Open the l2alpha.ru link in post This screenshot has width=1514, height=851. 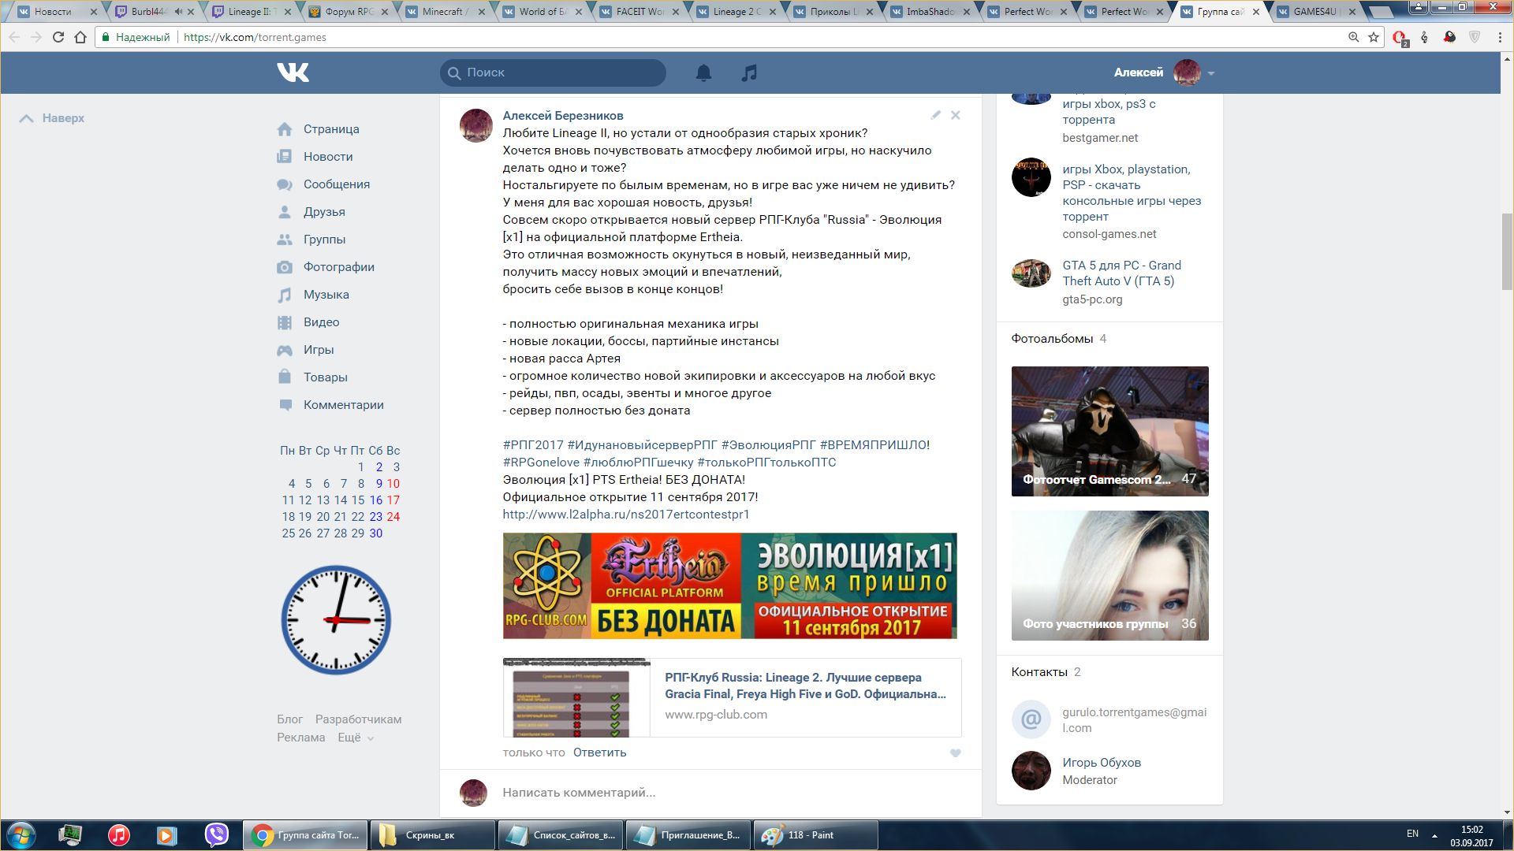(626, 515)
